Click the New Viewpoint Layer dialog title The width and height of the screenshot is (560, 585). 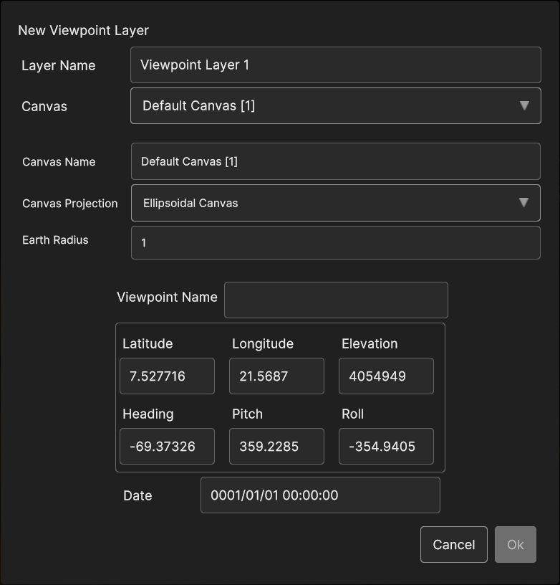click(x=83, y=30)
